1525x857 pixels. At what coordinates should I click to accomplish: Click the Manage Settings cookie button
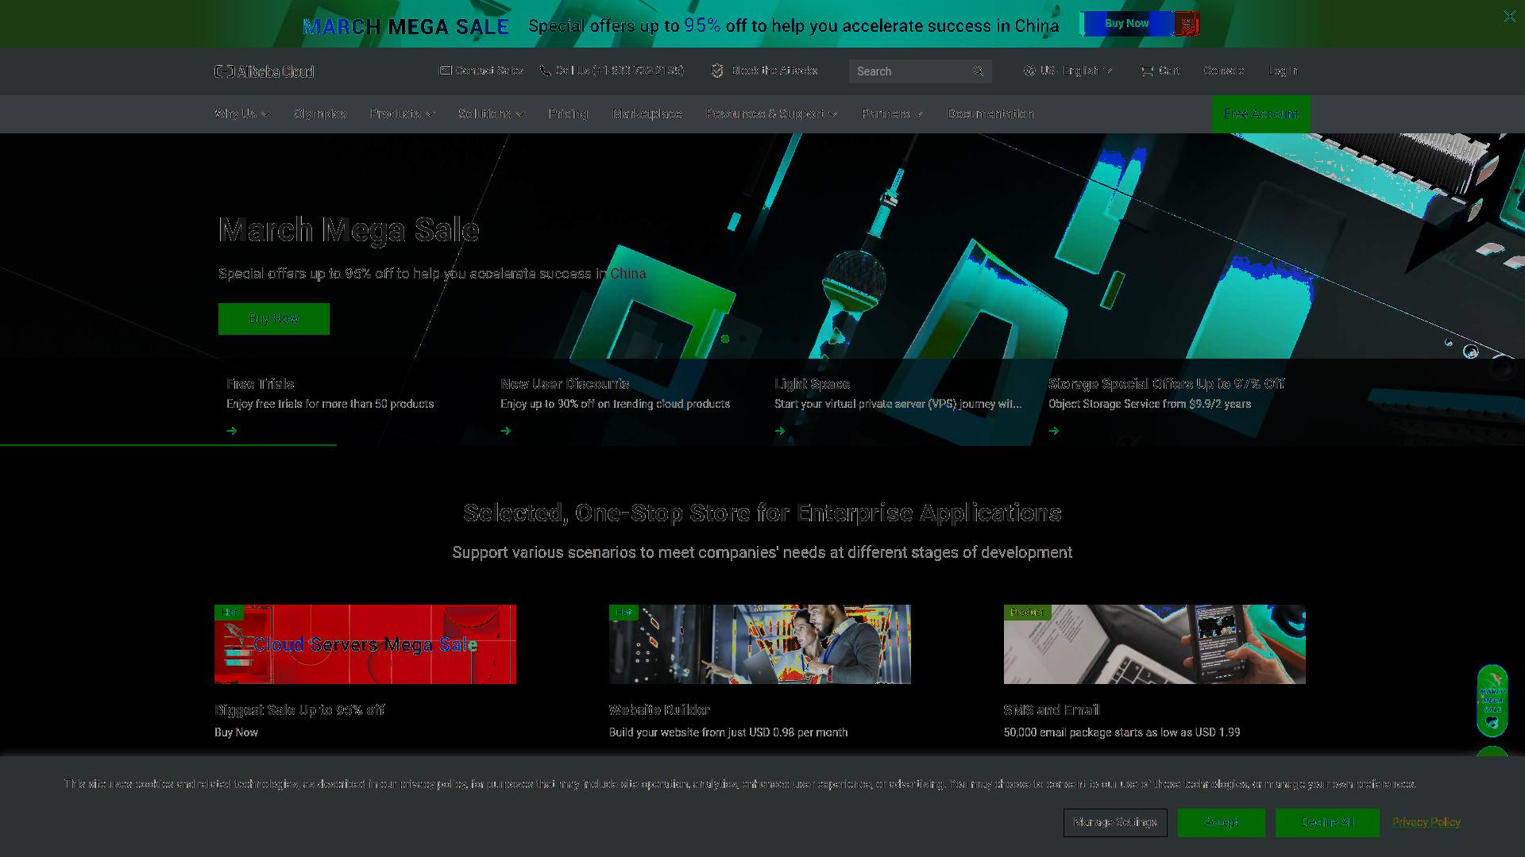click(1115, 823)
